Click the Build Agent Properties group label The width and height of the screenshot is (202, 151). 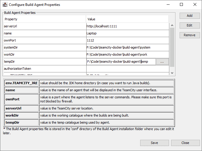[20, 13]
